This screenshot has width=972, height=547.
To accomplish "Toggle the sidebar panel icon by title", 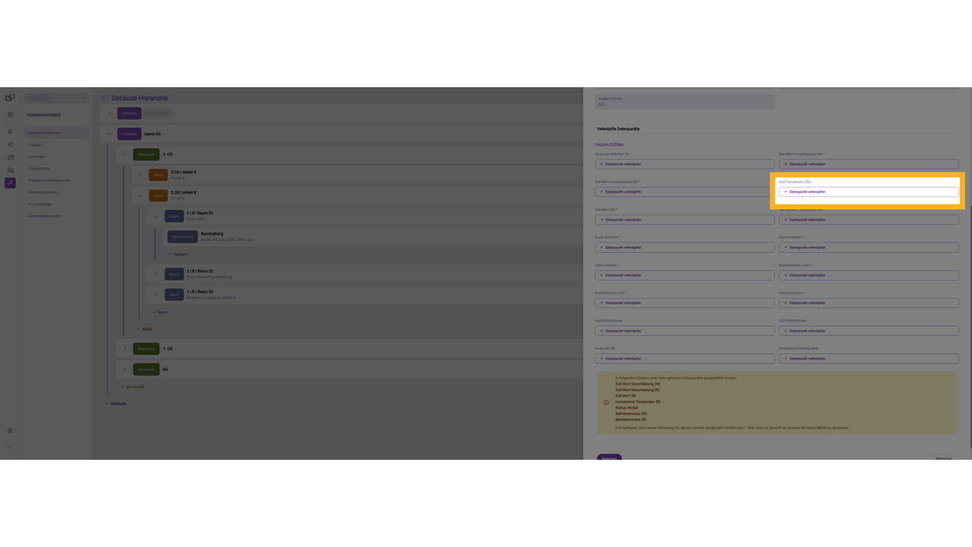I will coord(105,98).
